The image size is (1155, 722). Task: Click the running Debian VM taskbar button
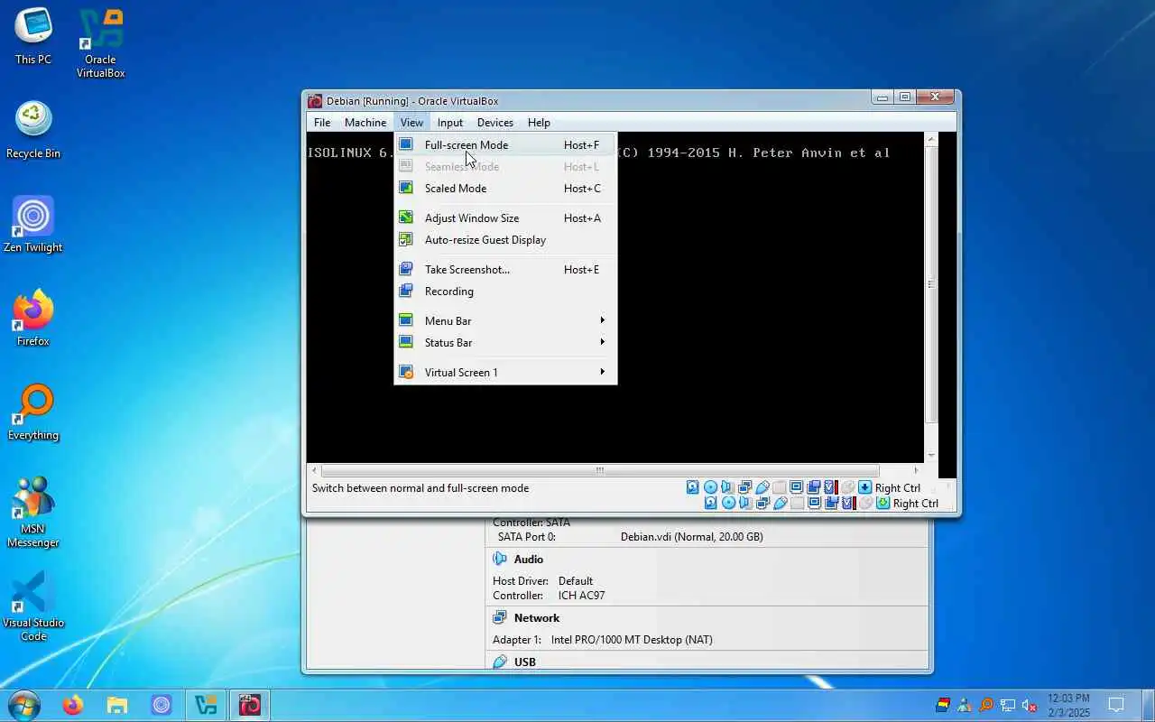250,705
